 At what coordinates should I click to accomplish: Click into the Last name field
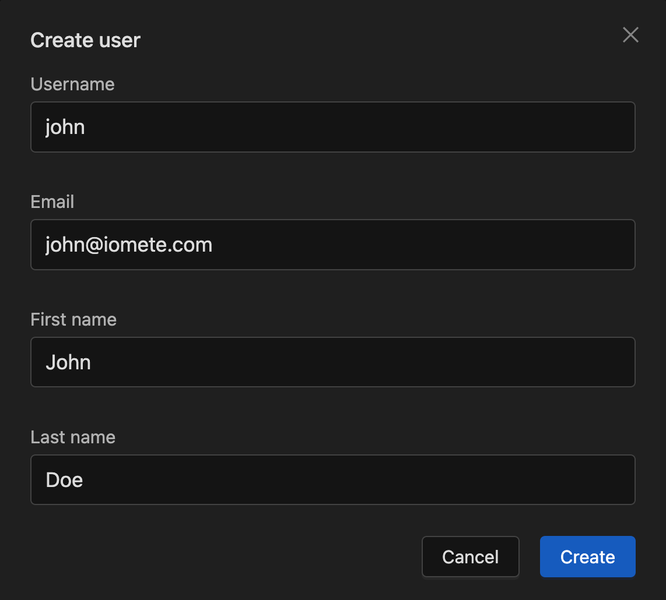tap(333, 479)
